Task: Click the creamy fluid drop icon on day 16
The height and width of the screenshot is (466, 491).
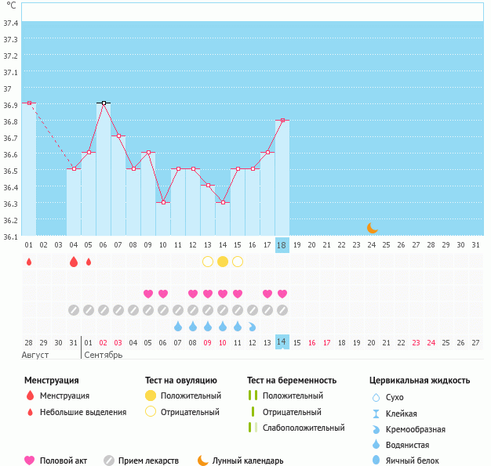Action: 253,326
